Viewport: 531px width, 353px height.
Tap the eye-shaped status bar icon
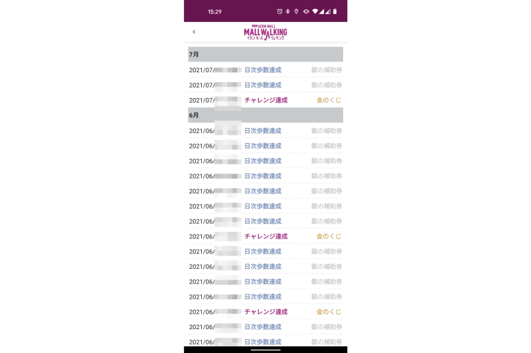tap(306, 11)
